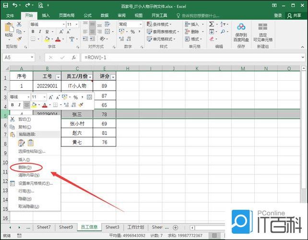This screenshot has height=240, width=308.
Task: Click the percent style icon in mini toolbar
Action: click(75, 97)
